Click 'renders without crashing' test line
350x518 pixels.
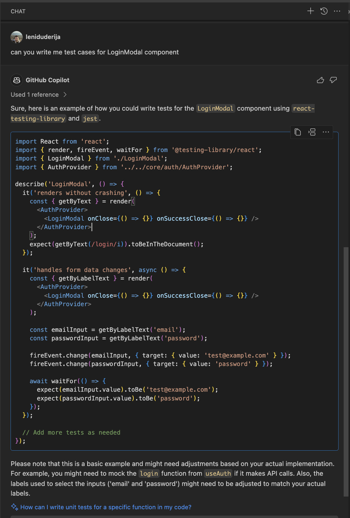(92, 193)
